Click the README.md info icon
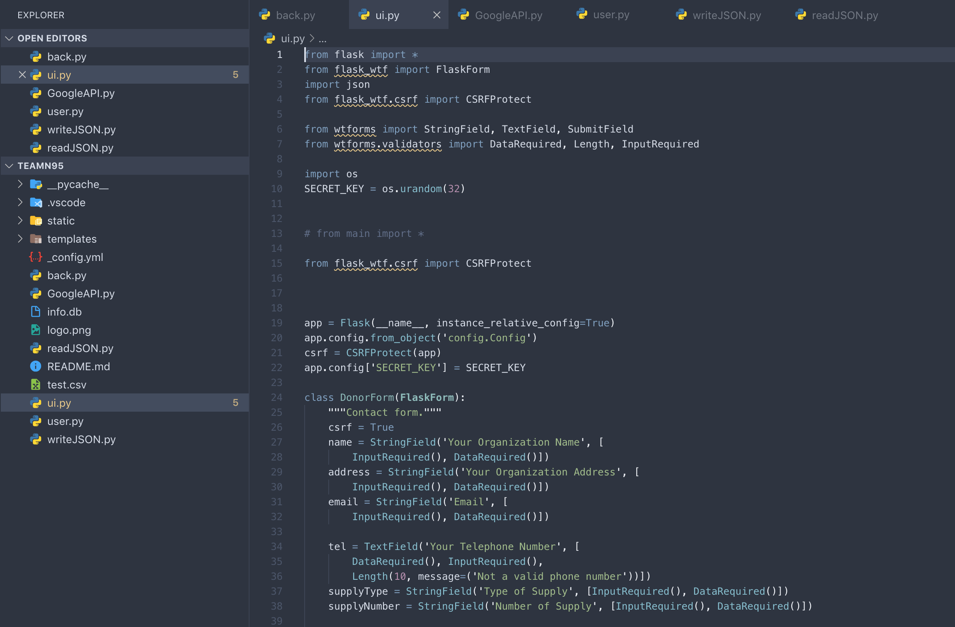This screenshot has width=955, height=627. [x=36, y=367]
